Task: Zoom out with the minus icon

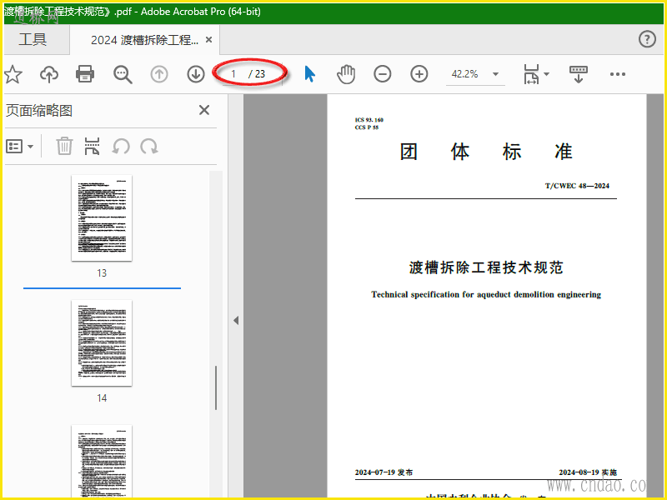Action: 383,74
